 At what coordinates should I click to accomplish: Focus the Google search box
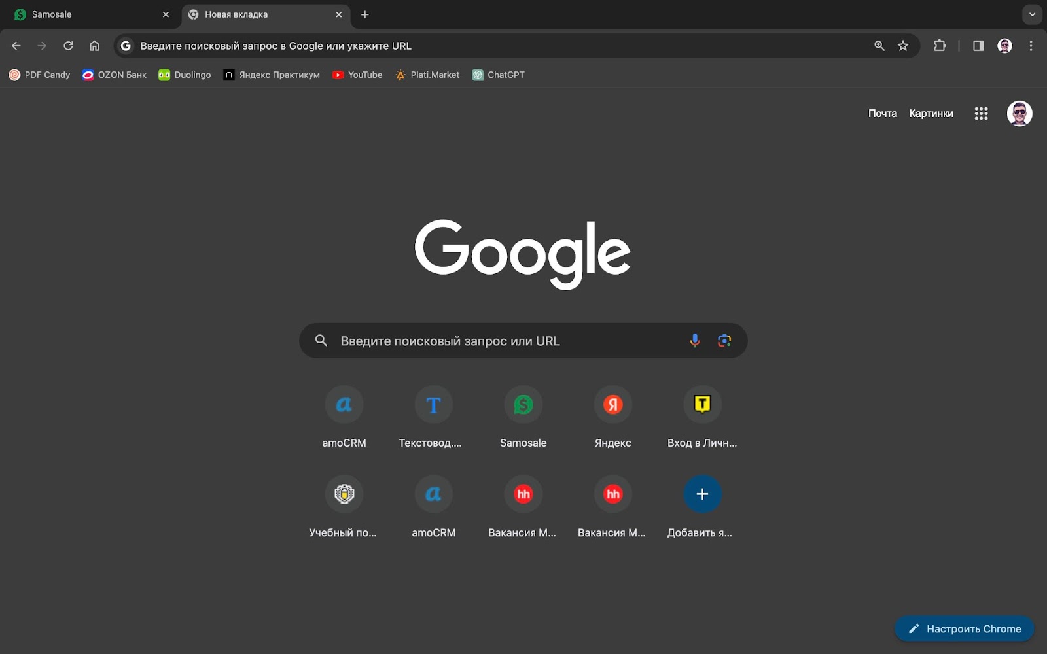click(523, 341)
